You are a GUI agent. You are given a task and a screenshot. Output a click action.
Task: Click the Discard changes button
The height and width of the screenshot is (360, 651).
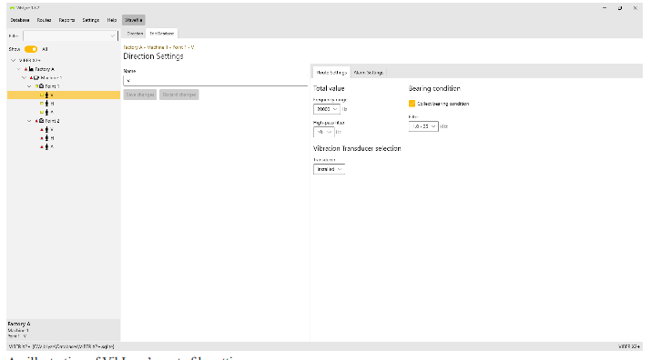[x=179, y=95]
